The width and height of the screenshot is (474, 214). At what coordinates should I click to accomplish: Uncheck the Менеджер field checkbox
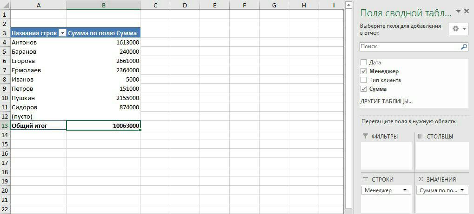tap(364, 71)
